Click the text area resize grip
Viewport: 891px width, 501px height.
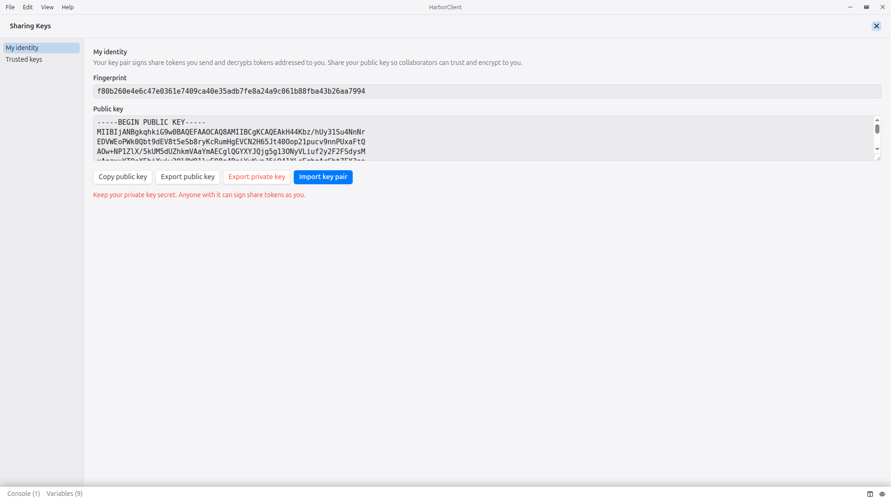click(878, 158)
